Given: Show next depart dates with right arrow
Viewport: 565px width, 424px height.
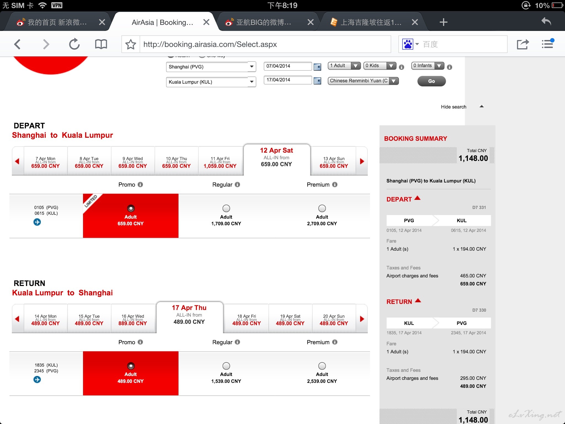Looking at the screenshot, I should pos(362,161).
